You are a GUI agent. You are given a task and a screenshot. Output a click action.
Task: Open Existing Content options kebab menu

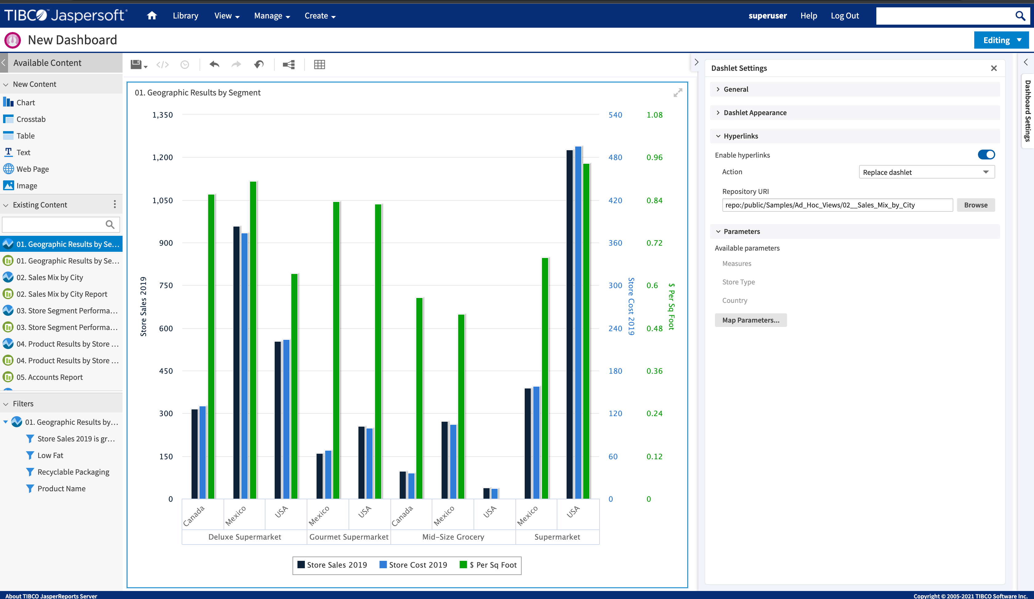click(x=115, y=204)
